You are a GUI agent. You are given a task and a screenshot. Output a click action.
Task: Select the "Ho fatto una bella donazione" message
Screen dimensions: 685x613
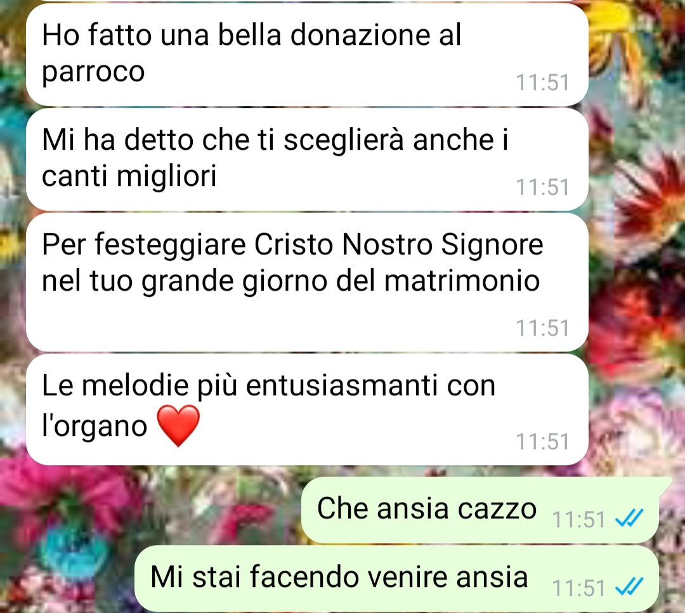click(x=307, y=54)
